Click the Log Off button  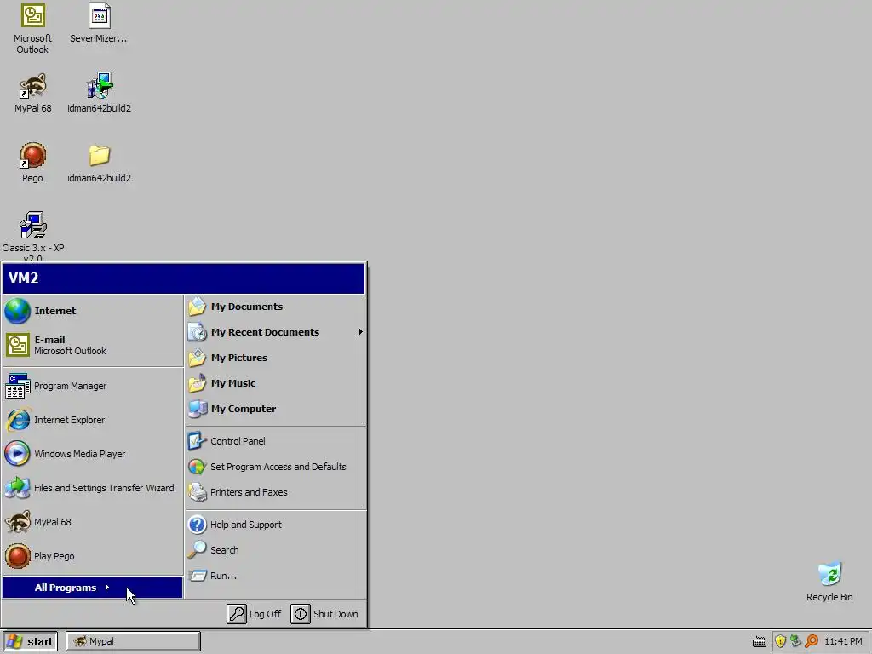(x=254, y=614)
